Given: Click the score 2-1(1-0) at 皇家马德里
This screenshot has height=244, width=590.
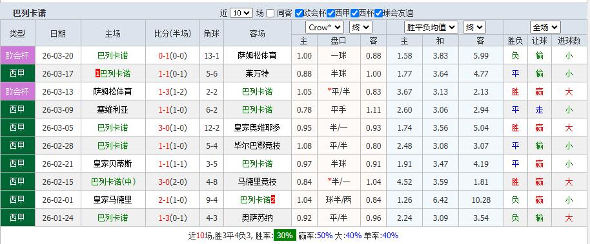Looking at the screenshot, I should 172,200.
